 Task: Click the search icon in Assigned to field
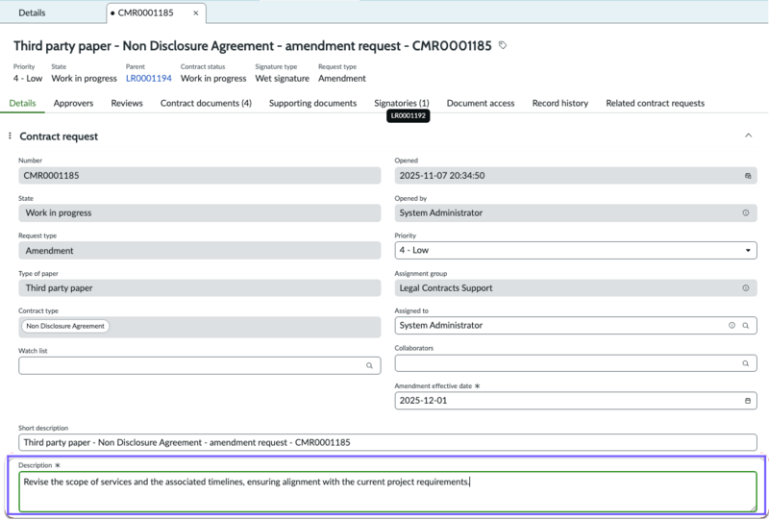pyautogui.click(x=746, y=325)
